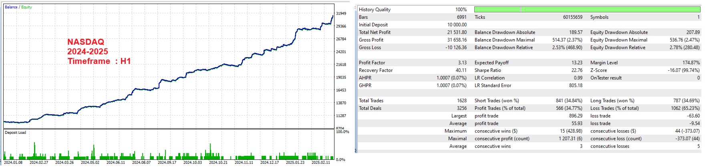Viewport: 713px width, 167px height.
Task: Select the Sharpe Ratio value 22.76
Action: coord(577,70)
